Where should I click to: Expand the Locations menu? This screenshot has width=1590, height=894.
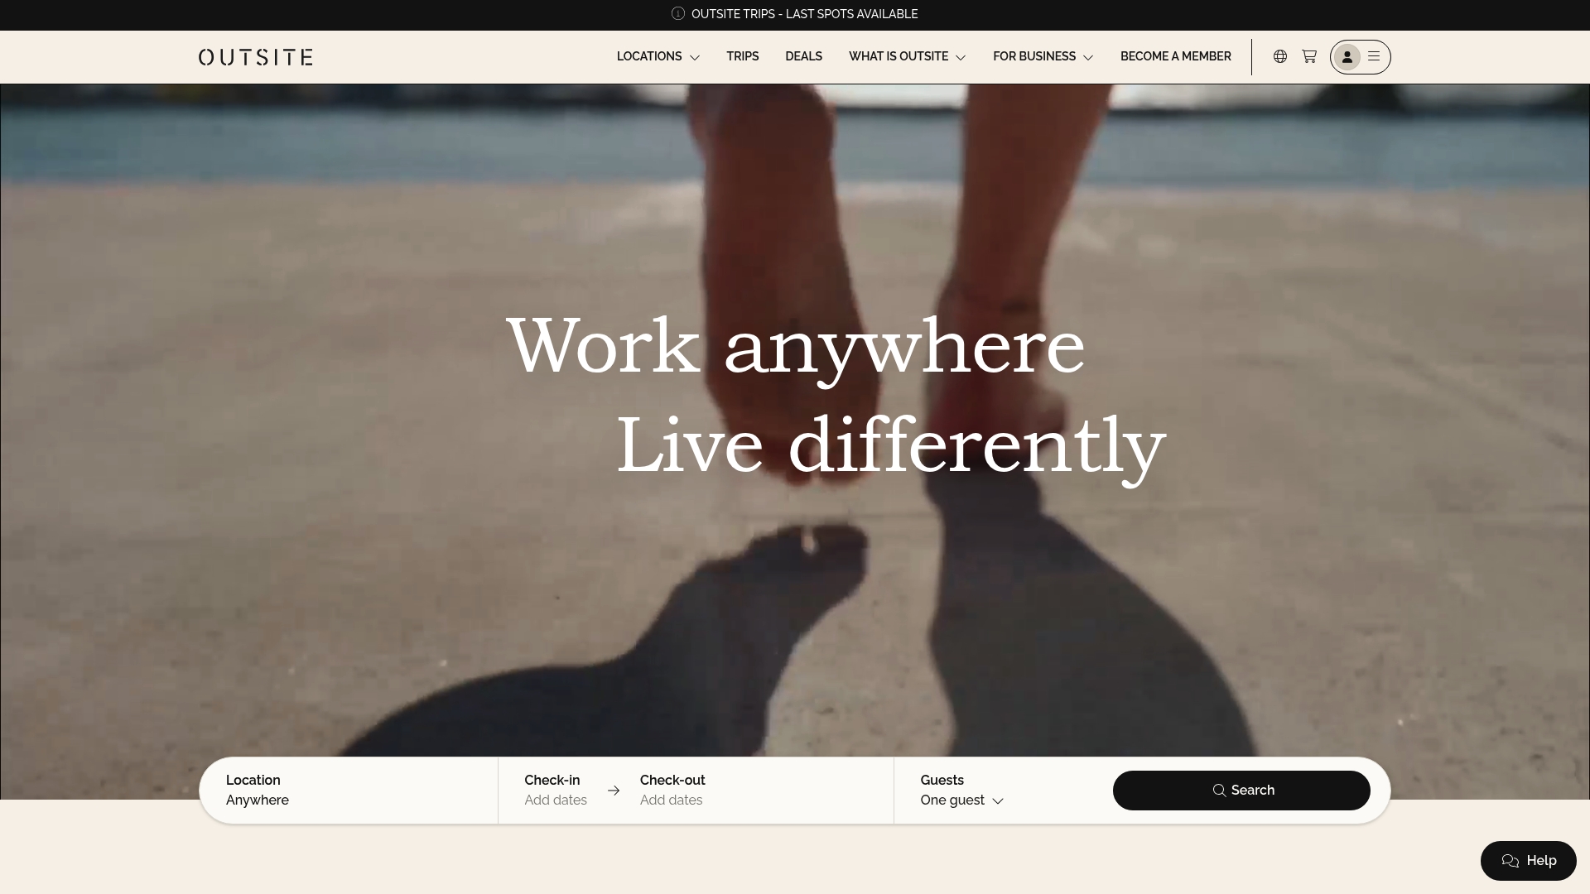[658, 56]
